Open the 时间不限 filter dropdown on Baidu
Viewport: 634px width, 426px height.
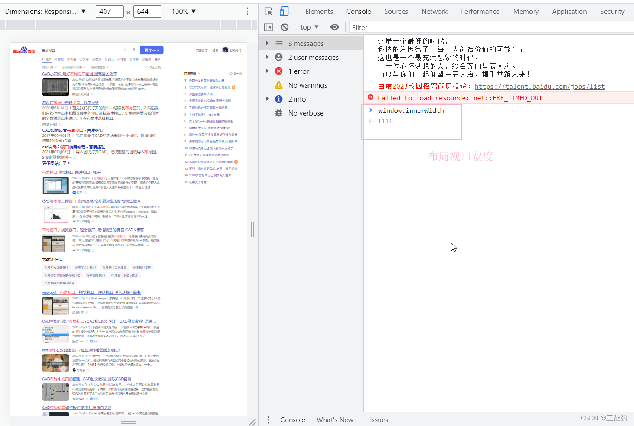tap(49, 67)
